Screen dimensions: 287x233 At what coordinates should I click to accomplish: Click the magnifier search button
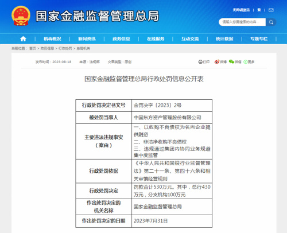pos(271,22)
